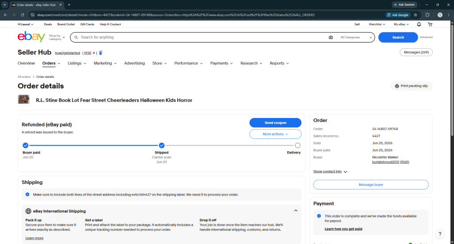Bookmark this page with the star icon
This screenshot has height=244, width=454.
point(415,15)
